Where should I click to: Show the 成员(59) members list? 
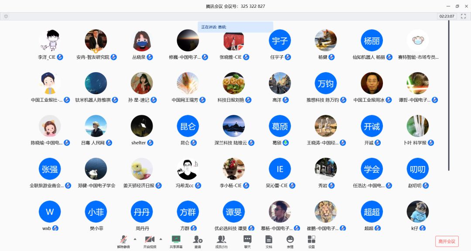[x=222, y=240]
